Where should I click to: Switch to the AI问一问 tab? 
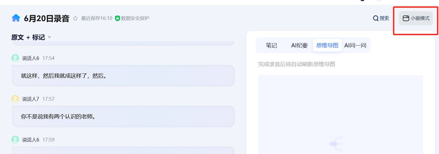point(355,45)
